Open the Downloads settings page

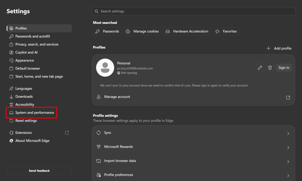(x=39, y=97)
